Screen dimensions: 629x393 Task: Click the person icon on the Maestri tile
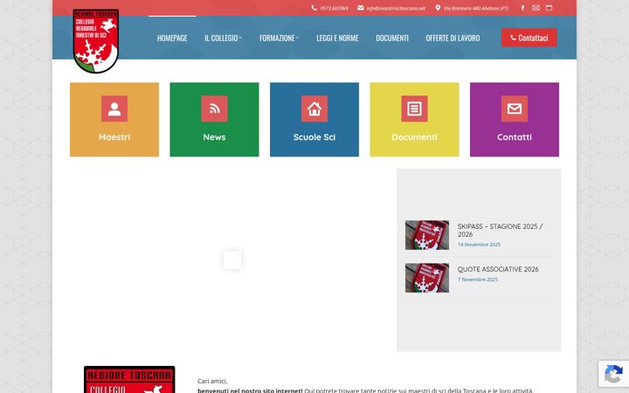(114, 108)
